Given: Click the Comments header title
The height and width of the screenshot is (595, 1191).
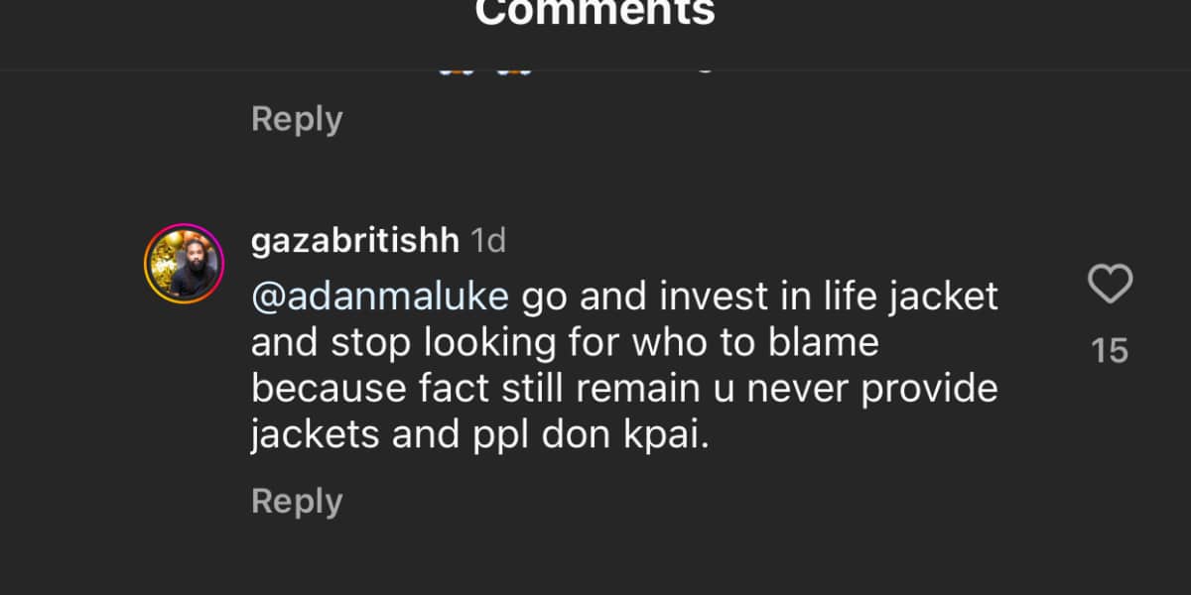Looking at the screenshot, I should [x=595, y=14].
